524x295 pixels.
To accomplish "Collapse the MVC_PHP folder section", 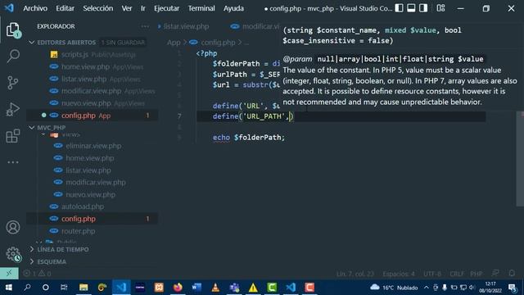I will pos(32,128).
